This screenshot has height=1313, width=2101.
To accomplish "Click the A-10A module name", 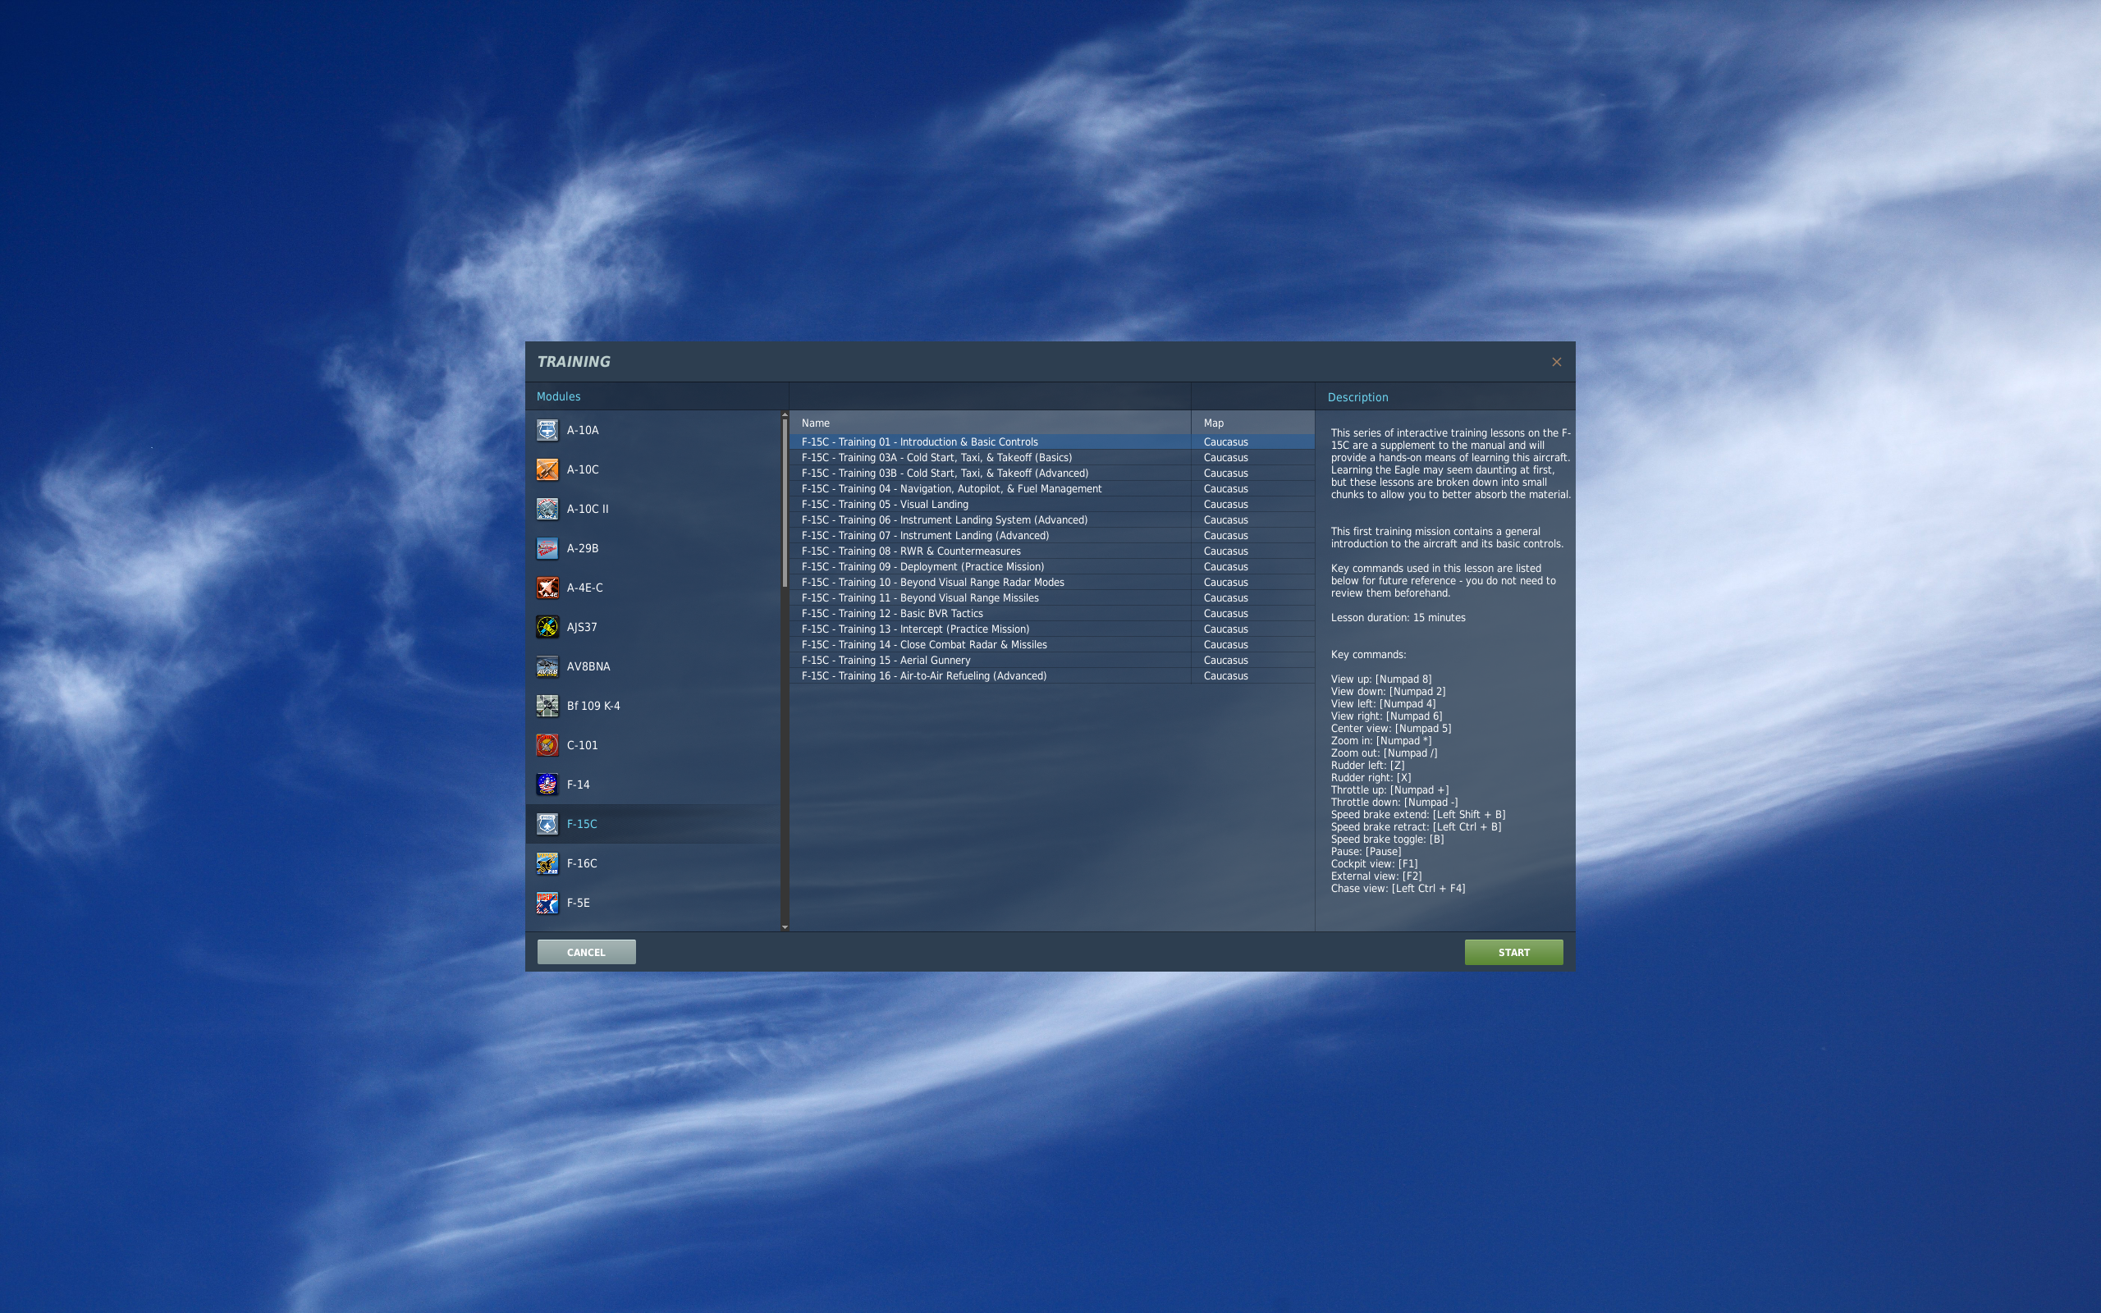I will click(583, 430).
